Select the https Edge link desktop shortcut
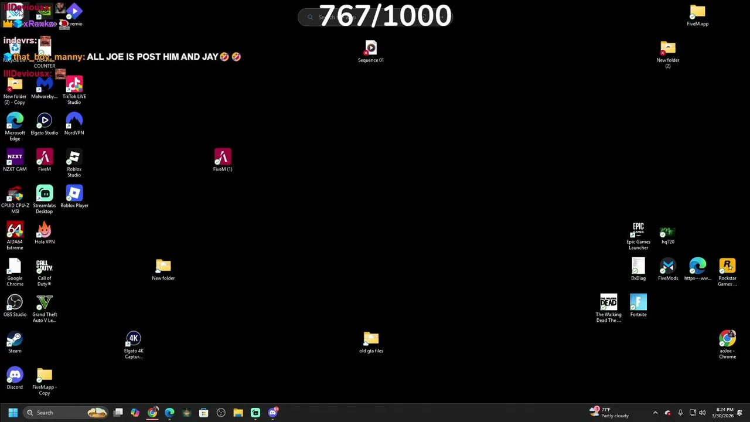750x422 pixels. pyautogui.click(x=697, y=270)
